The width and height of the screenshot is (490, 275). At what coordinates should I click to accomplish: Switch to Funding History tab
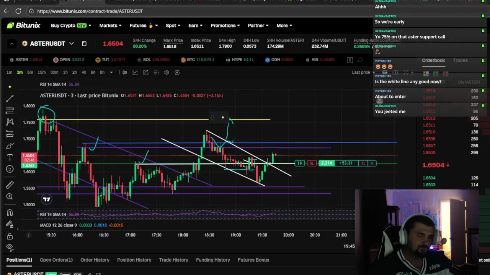pos(213,260)
